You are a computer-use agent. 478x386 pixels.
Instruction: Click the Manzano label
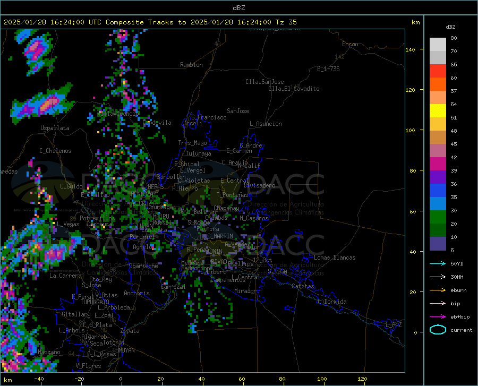(x=49, y=352)
